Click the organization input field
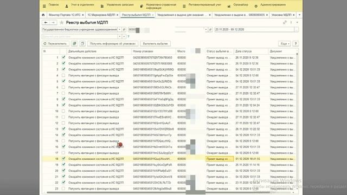 point(80,29)
